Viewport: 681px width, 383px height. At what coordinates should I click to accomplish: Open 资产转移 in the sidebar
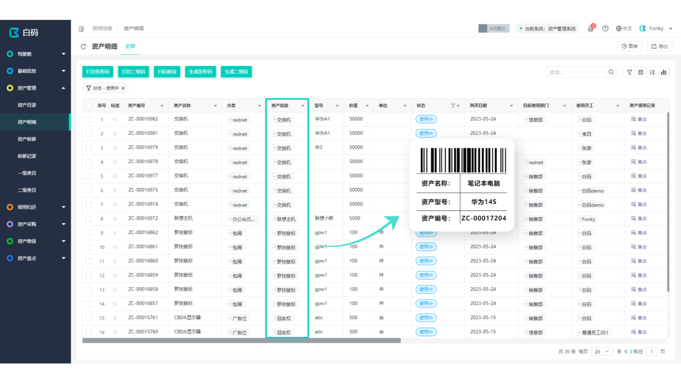click(27, 139)
